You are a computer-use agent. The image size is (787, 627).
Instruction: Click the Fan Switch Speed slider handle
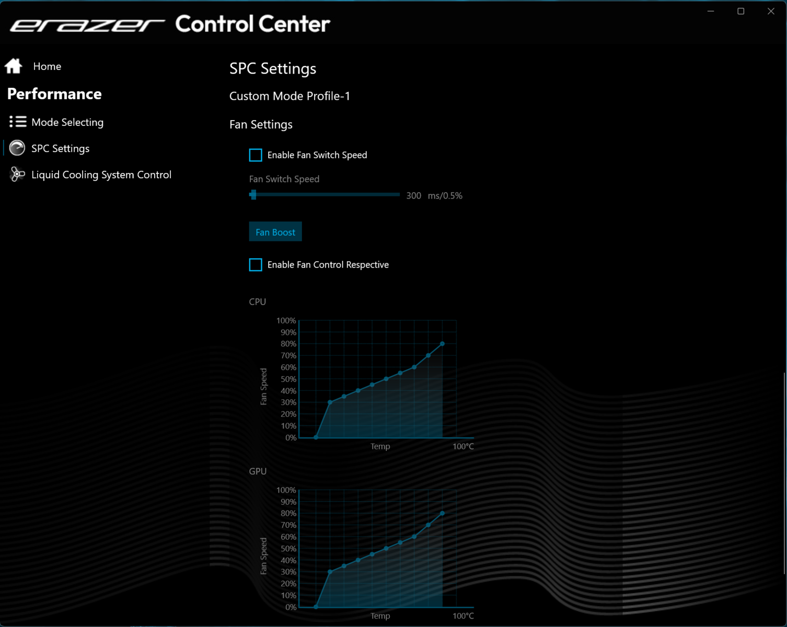tap(253, 195)
